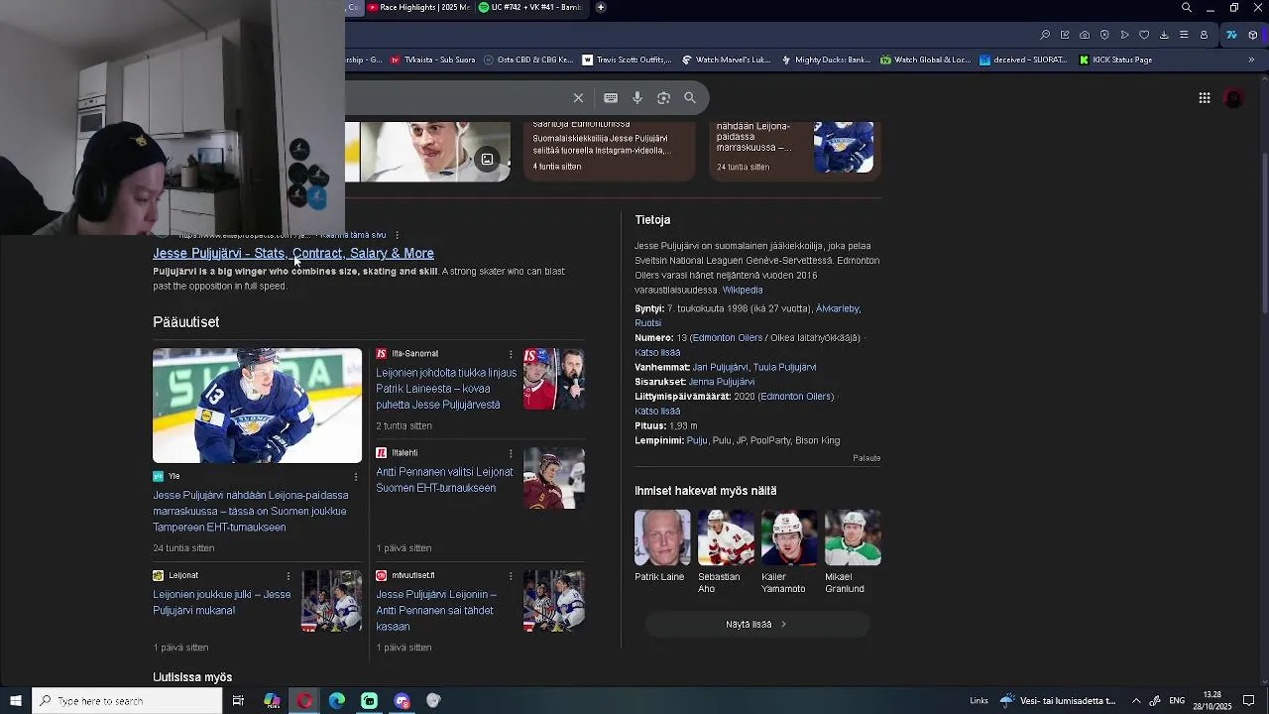The image size is (1269, 714).
Task: Open Opera tab search magnifier
Action: click(1187, 8)
